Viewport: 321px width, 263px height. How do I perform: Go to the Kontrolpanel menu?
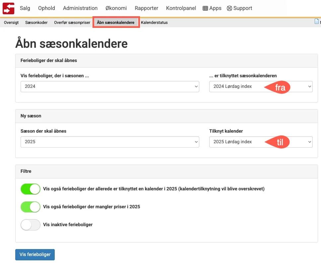181,8
